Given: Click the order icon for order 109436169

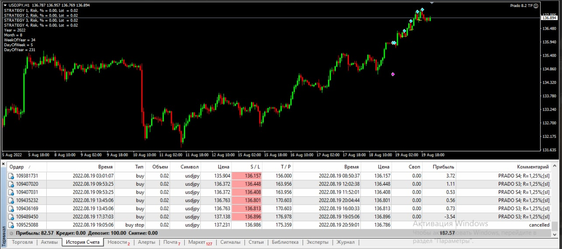Looking at the screenshot, I should pos(11,209).
